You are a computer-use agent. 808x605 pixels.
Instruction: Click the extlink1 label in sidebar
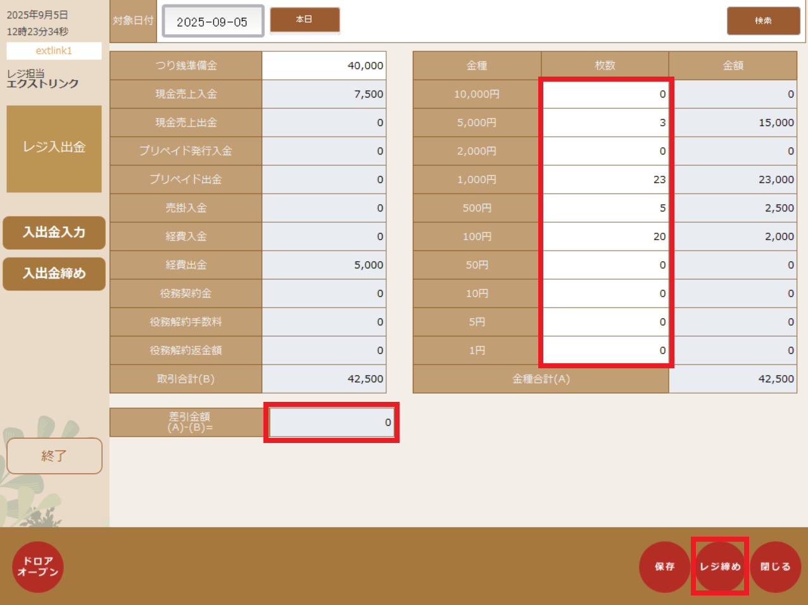[54, 51]
